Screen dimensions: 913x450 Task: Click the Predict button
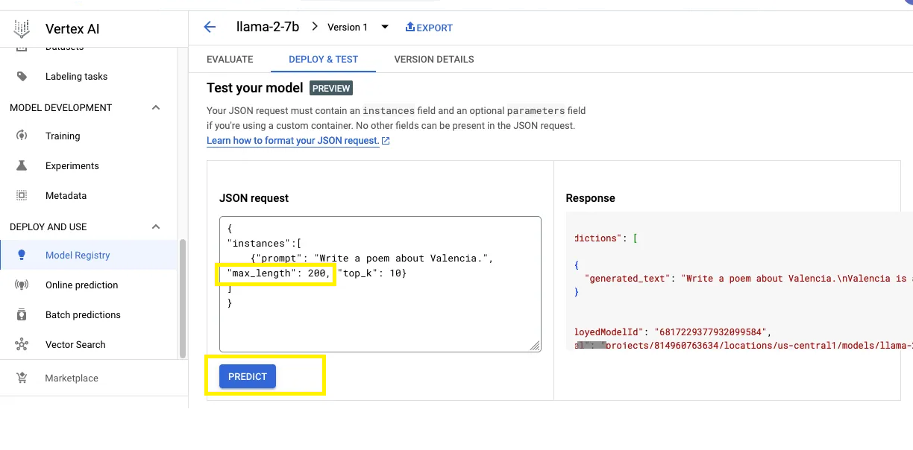248,376
